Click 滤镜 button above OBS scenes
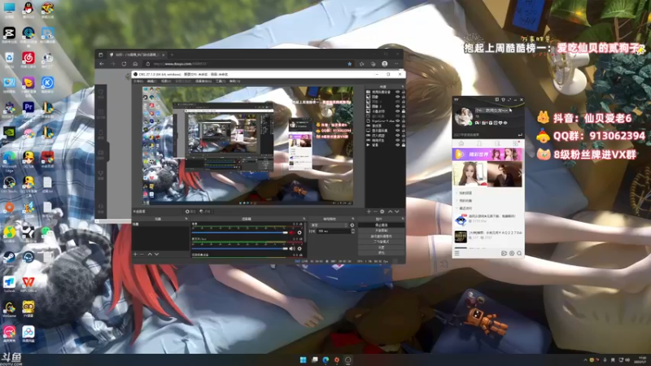Image resolution: width=651 pixels, height=366 pixels. [x=205, y=211]
